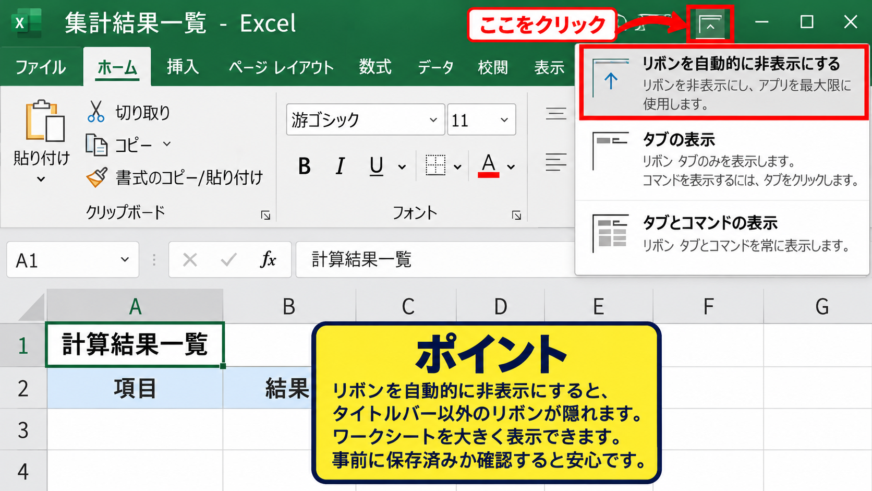The width and height of the screenshot is (872, 491).
Task: Expand the Copy dropdown arrow
Action: [167, 143]
